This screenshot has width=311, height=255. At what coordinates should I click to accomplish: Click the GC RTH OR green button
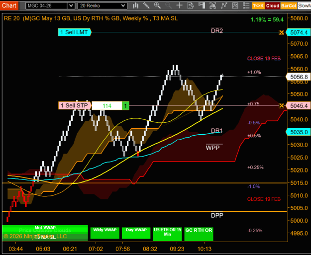pos(199,234)
